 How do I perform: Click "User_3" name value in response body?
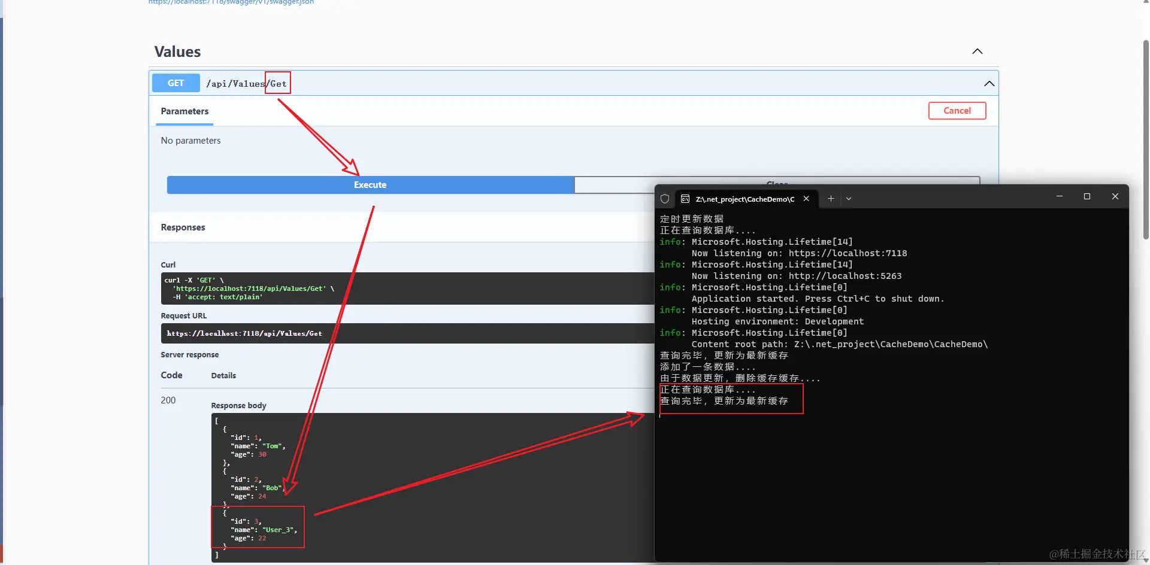(279, 530)
